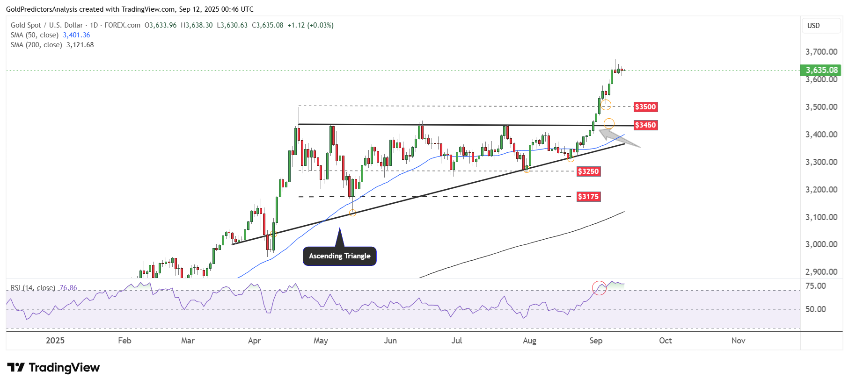Click the orange circle at $3450 breakout line
This screenshot has height=385, width=849.
[x=609, y=124]
